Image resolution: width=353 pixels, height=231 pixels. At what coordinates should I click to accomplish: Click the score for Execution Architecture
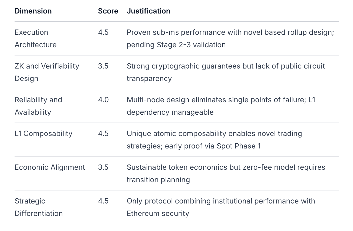103,32
